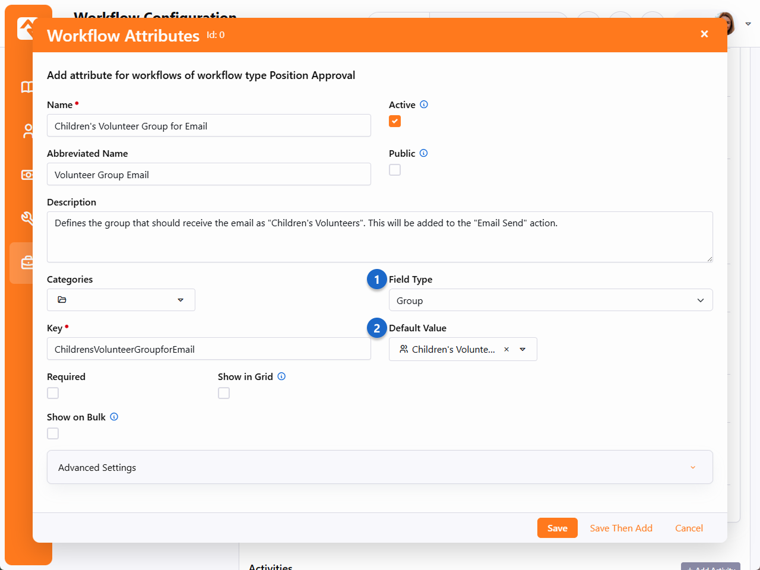
Task: Tick the Show in Grid checkbox
Action: (x=224, y=393)
